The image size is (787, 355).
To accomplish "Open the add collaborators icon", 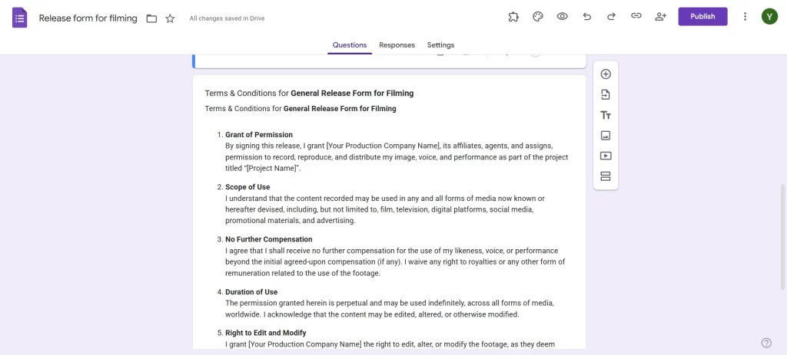I will coord(660,17).
